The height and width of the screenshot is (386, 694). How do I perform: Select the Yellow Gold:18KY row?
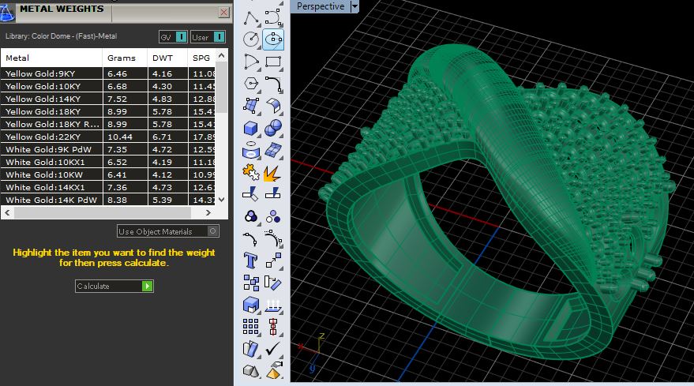coord(108,111)
